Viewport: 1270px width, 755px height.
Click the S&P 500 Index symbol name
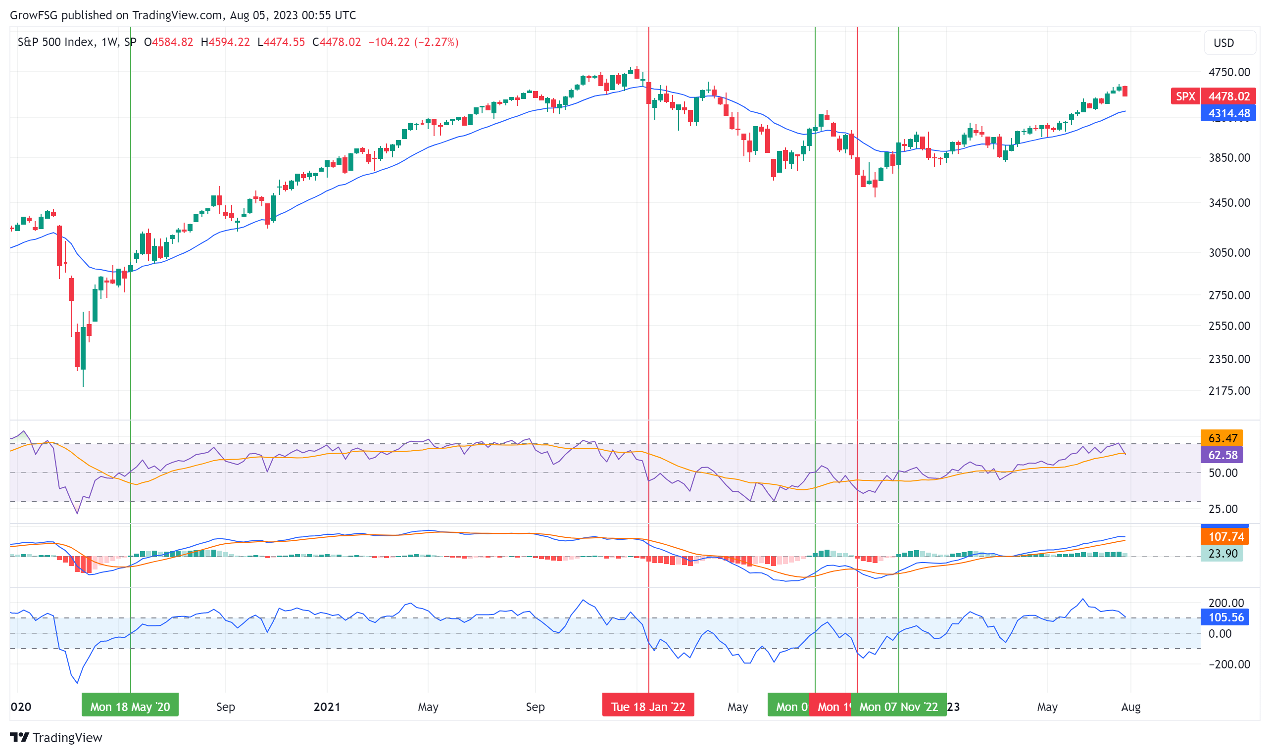[x=56, y=42]
